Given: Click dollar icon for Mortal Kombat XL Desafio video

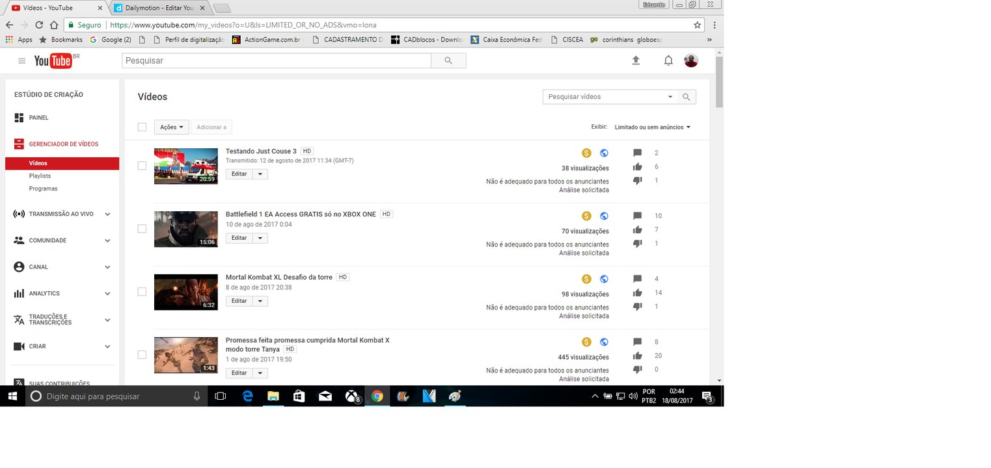Looking at the screenshot, I should tap(586, 279).
